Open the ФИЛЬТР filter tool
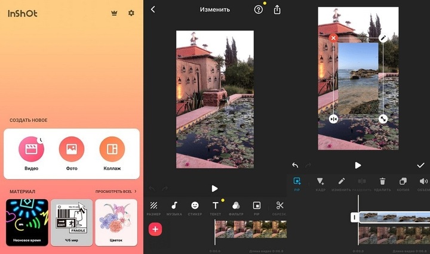This screenshot has height=254, width=430. click(236, 209)
